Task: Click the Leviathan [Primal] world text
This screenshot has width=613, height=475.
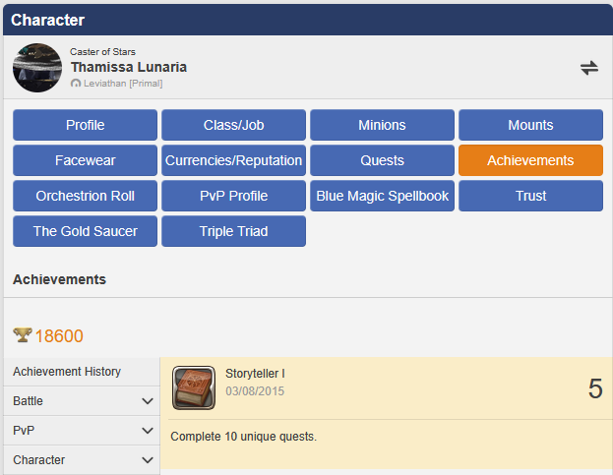Action: (x=123, y=84)
